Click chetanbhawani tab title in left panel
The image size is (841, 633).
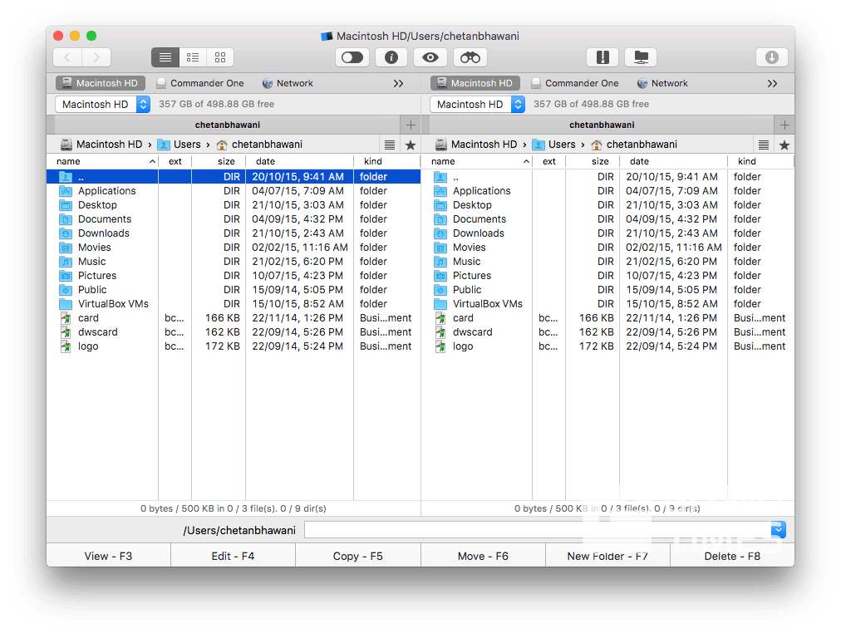[228, 125]
